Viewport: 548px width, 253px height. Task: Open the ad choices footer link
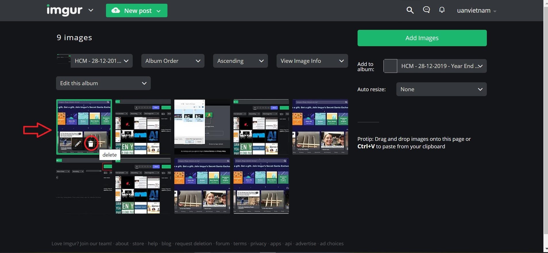tap(332, 244)
